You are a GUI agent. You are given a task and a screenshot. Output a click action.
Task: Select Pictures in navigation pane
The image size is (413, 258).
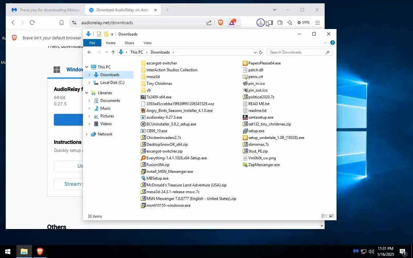[107, 116]
